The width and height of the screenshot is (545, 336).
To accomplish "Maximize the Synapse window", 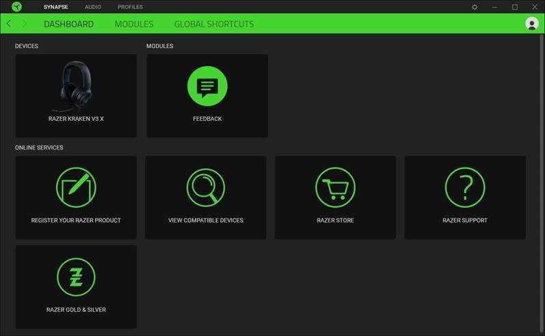I will pos(515,7).
